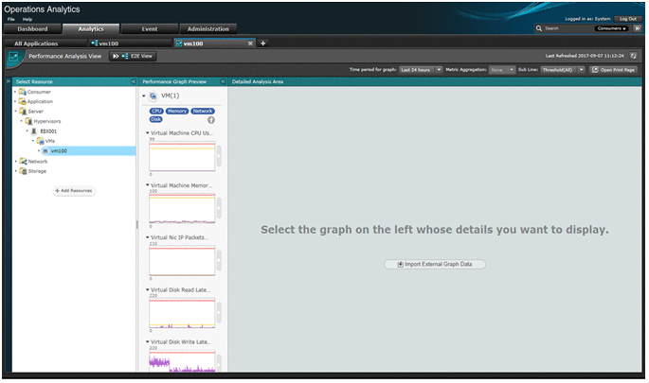Select the Virtual Machine CPU graph thumbnail
Screen dimensions: 649x383
coord(182,156)
